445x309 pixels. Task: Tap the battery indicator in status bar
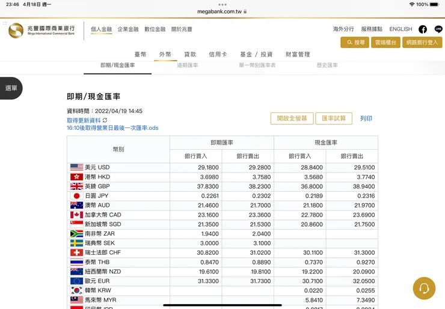(435, 5)
